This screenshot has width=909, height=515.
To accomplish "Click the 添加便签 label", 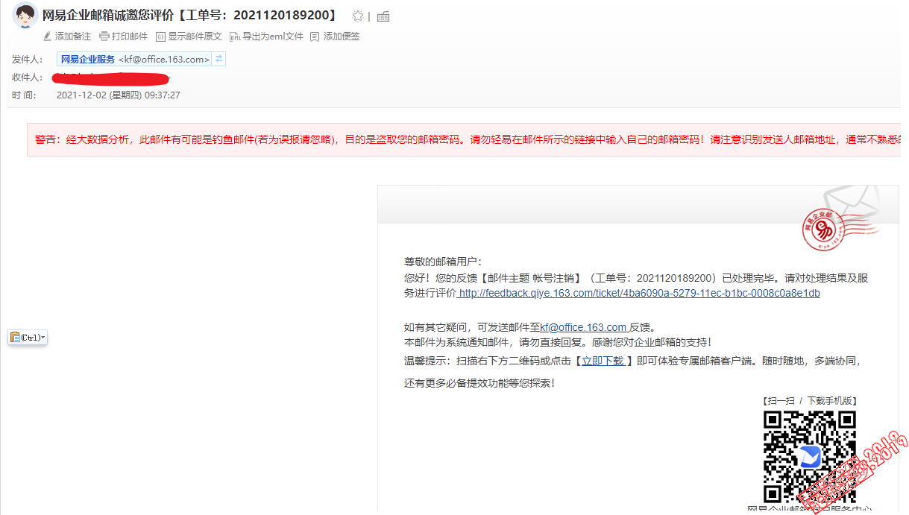I will [x=342, y=37].
